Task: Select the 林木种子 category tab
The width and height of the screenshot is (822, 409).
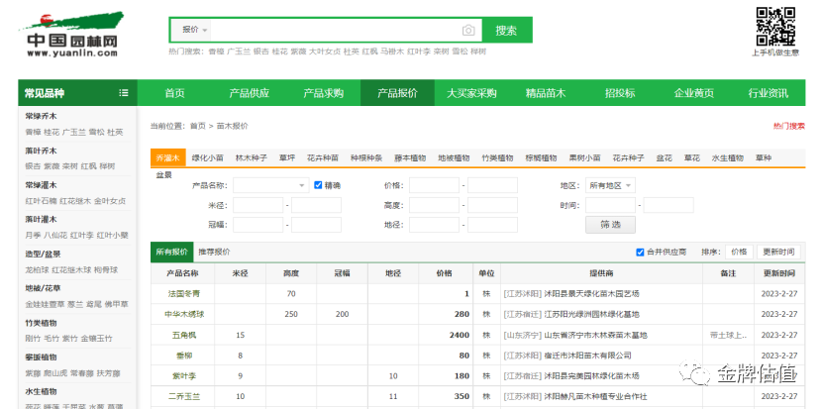Action: tap(252, 157)
